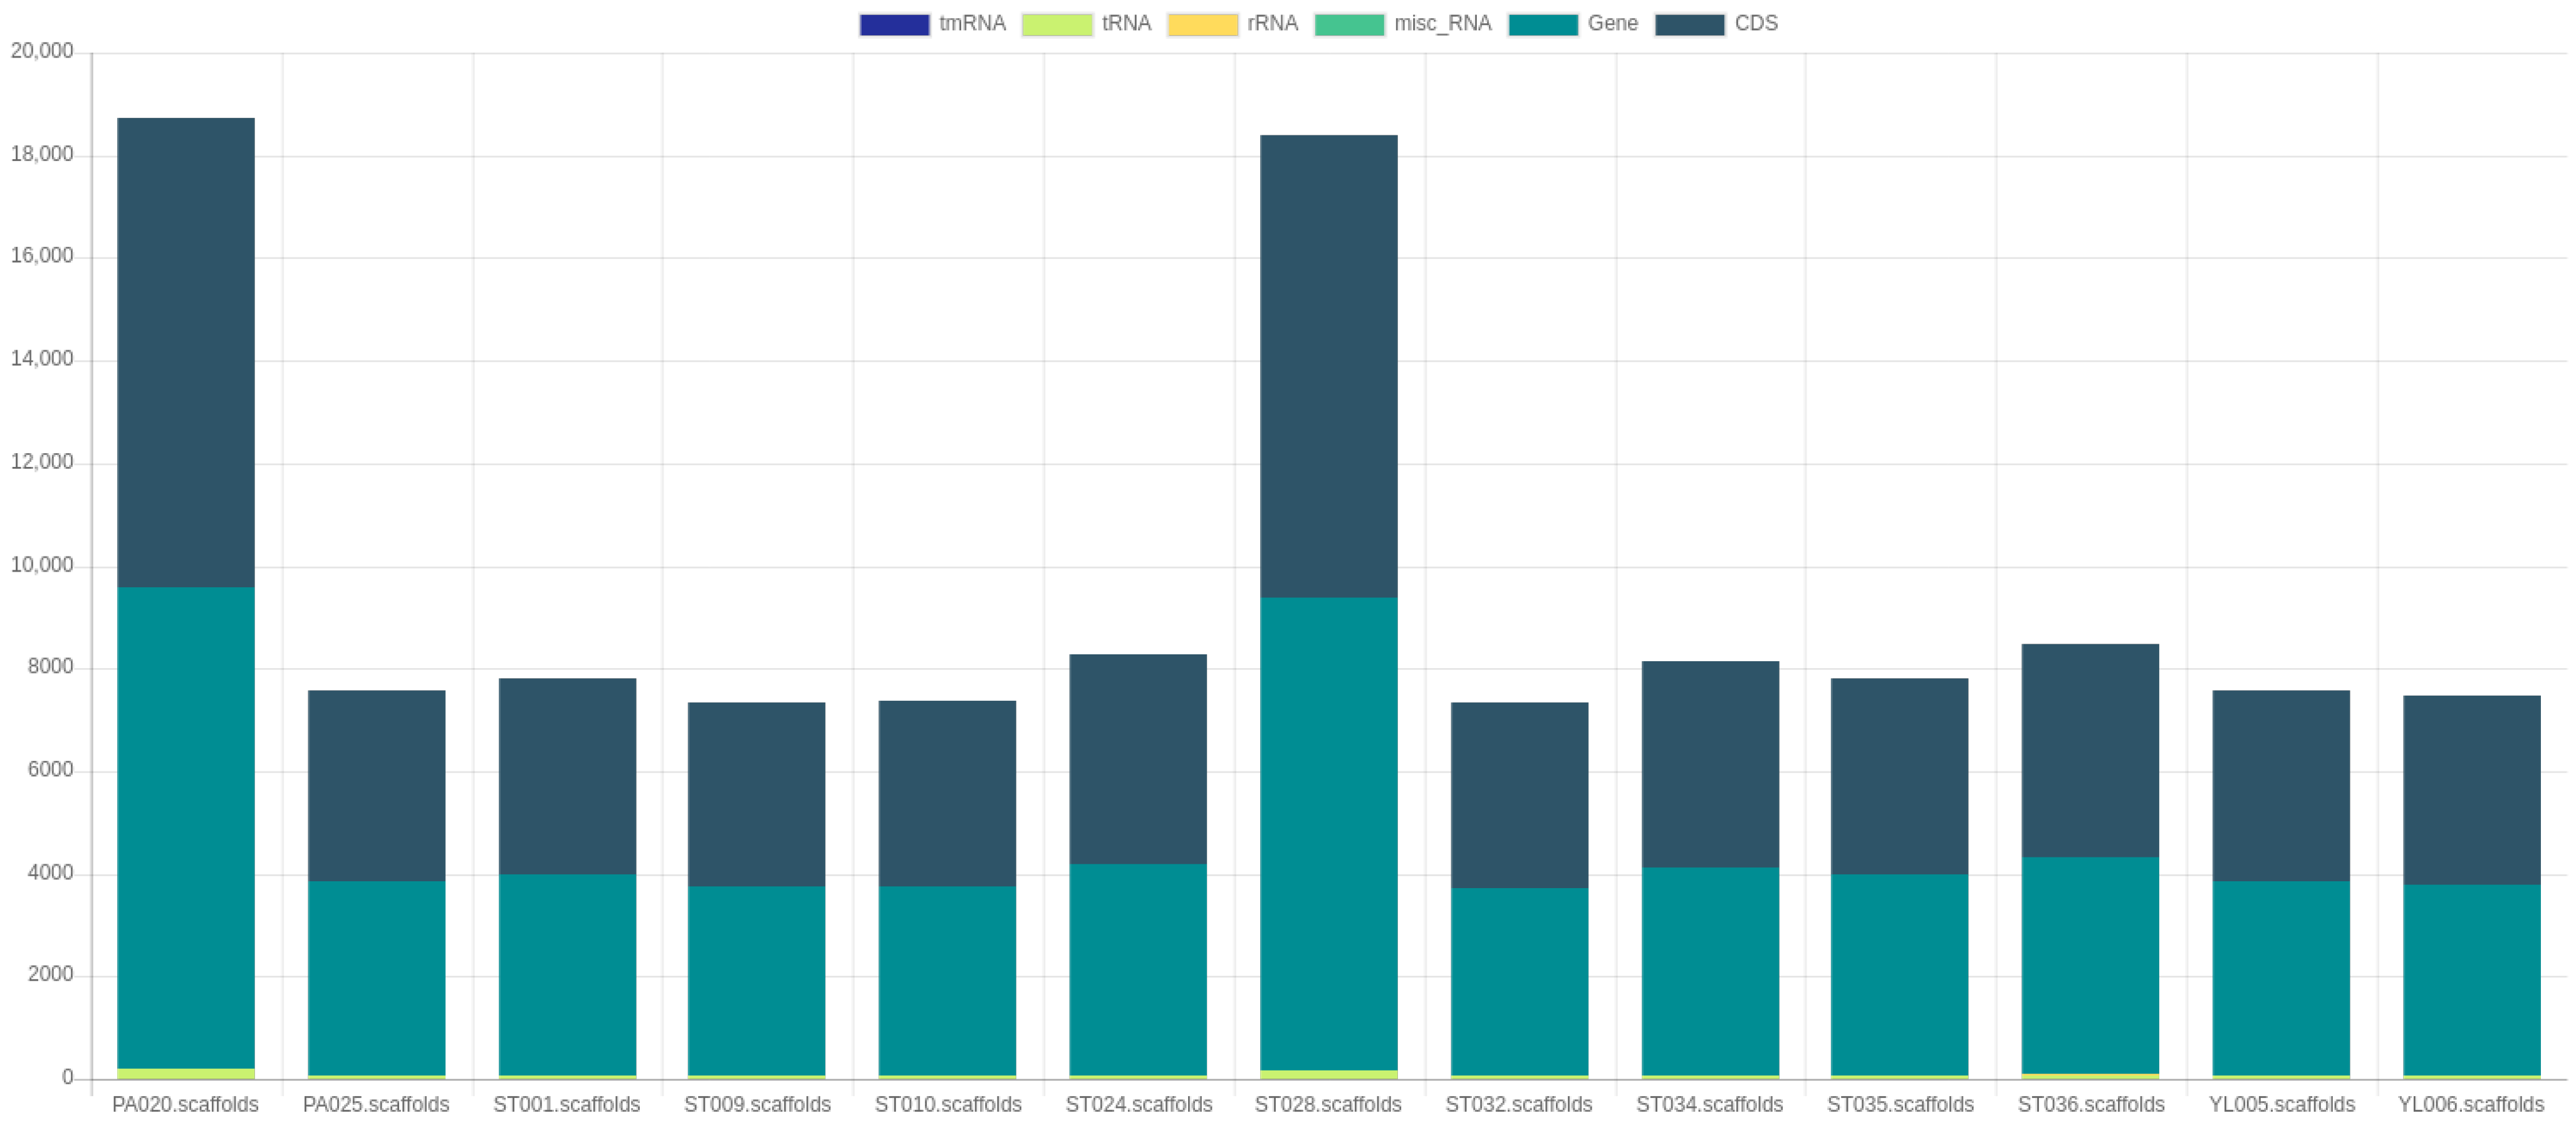Select the Gene portion of ST001.scaffolds bar

[x=567, y=974]
